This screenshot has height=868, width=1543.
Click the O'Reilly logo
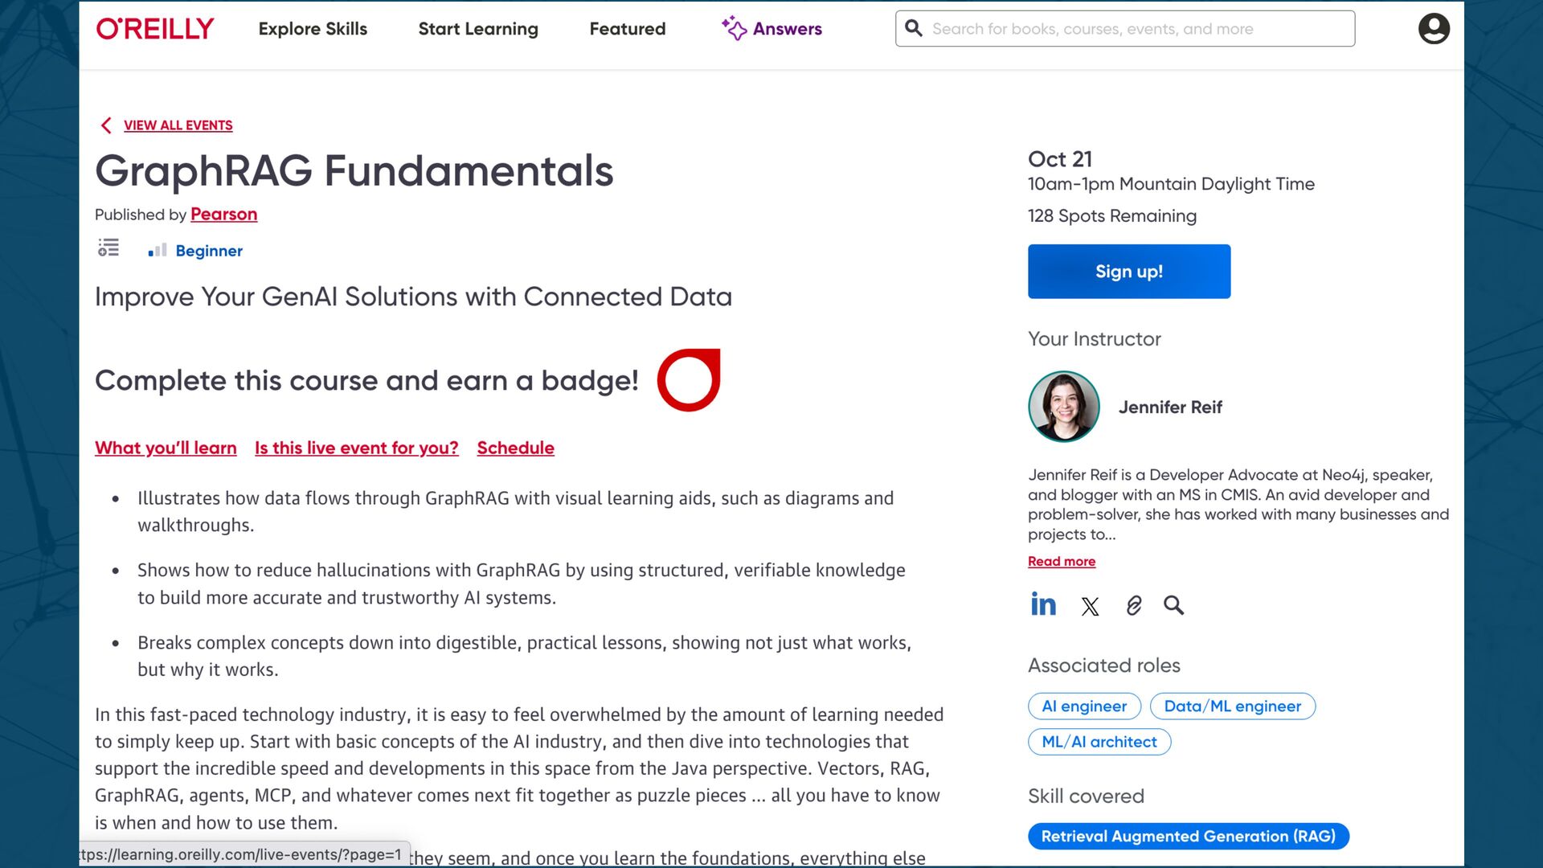pyautogui.click(x=155, y=29)
